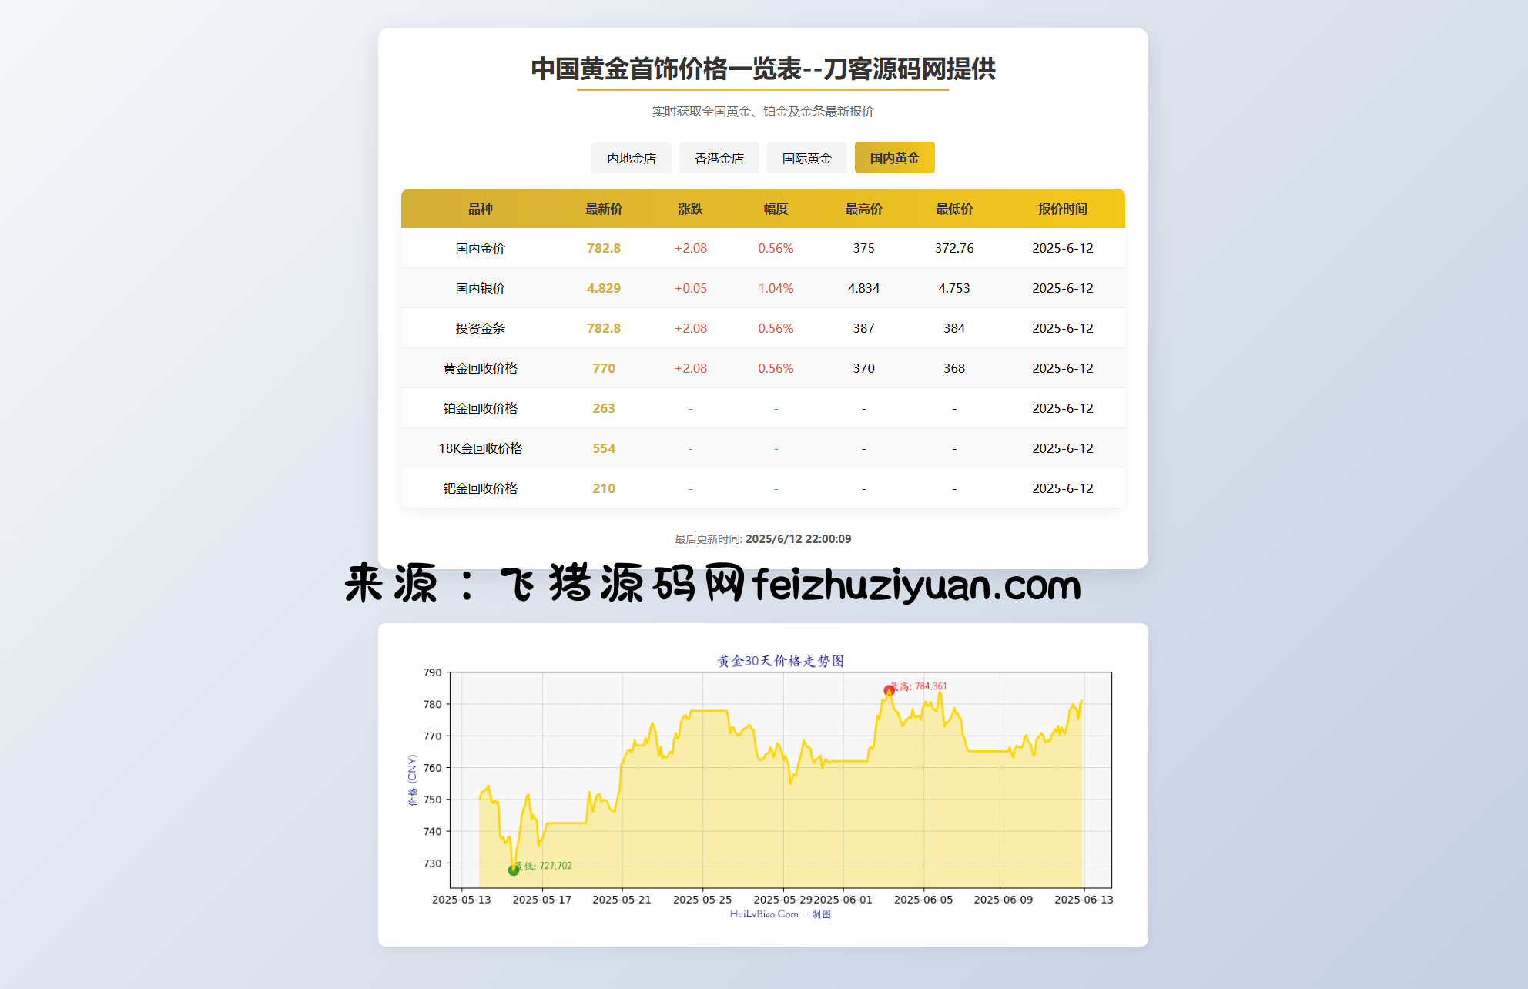Click the 涨跌 column header
1528x989 pixels.
click(x=690, y=209)
